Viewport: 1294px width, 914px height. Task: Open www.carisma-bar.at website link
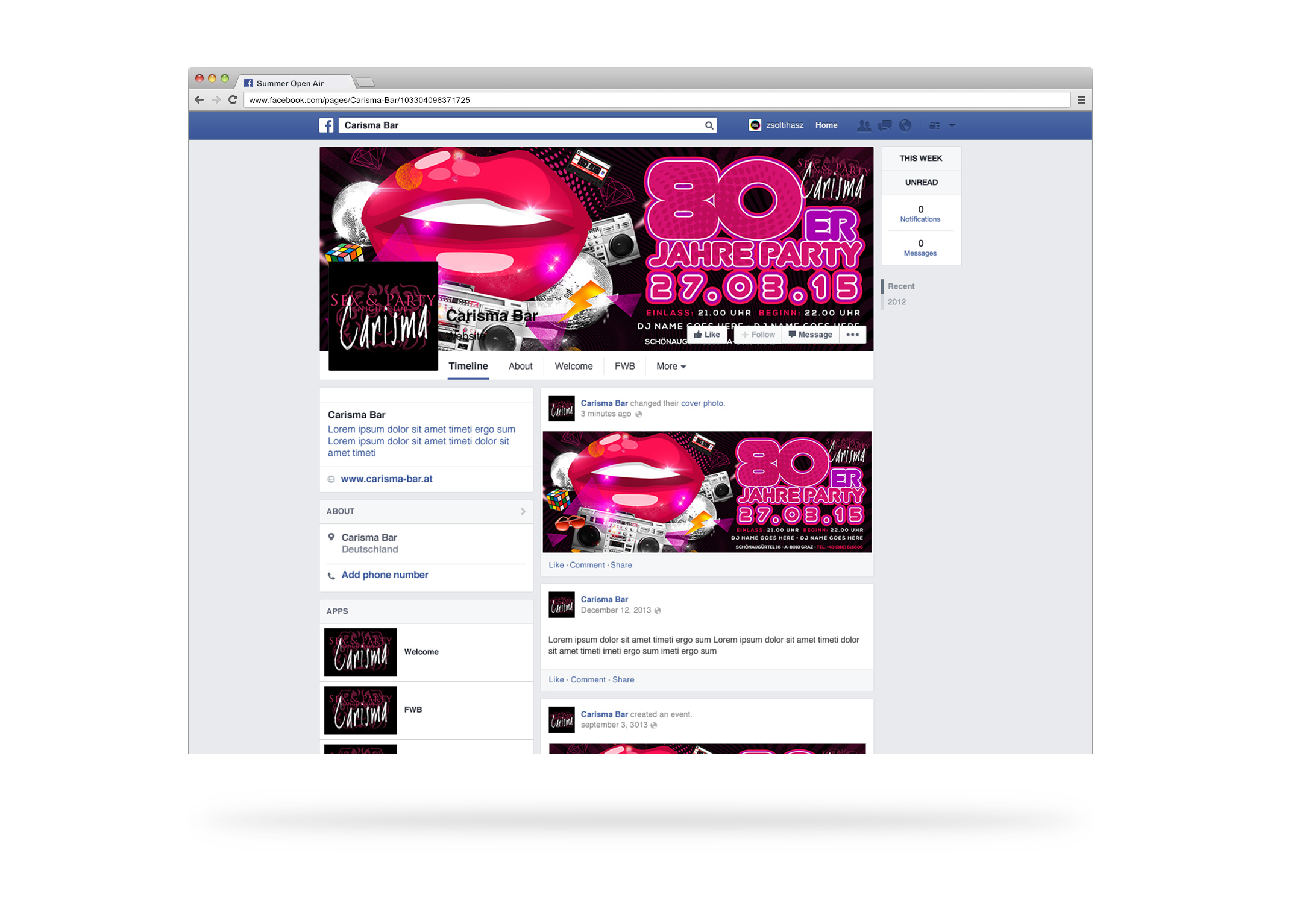(387, 479)
